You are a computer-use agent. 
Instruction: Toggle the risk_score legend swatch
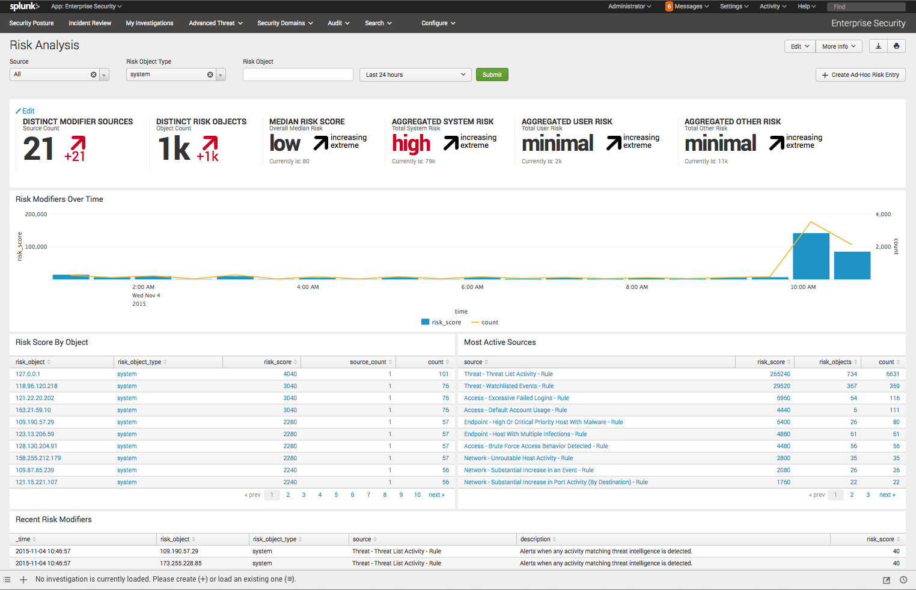click(x=426, y=322)
